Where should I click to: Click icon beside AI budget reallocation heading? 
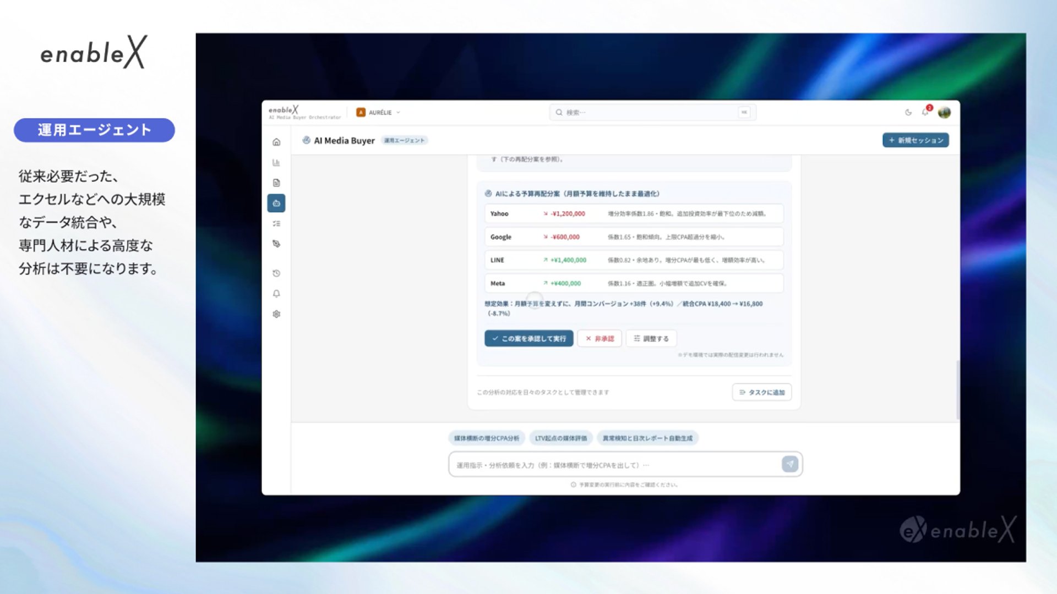tap(488, 194)
